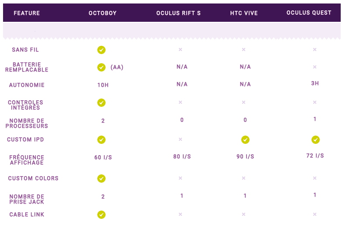The height and width of the screenshot is (245, 349).
Task: Select HTC Vive Custom IPD checkmark
Action: 245,140
